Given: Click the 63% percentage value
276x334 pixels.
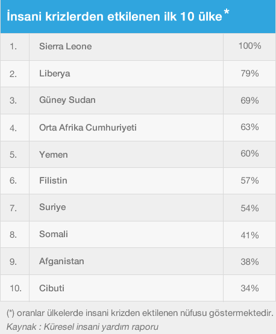Looking at the screenshot, I should point(249,127).
